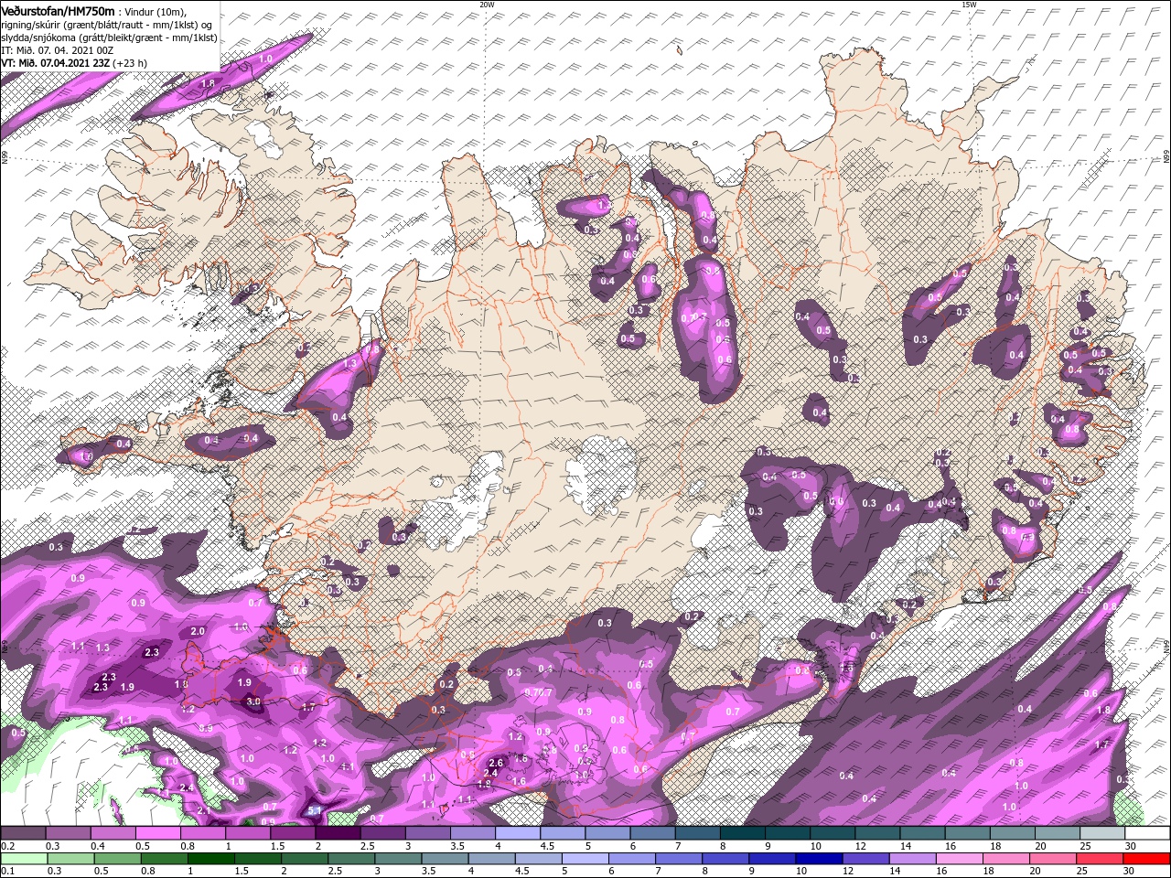Image resolution: width=1171 pixels, height=878 pixels.
Task: Click the 15W longitude label
Action: coord(969,5)
